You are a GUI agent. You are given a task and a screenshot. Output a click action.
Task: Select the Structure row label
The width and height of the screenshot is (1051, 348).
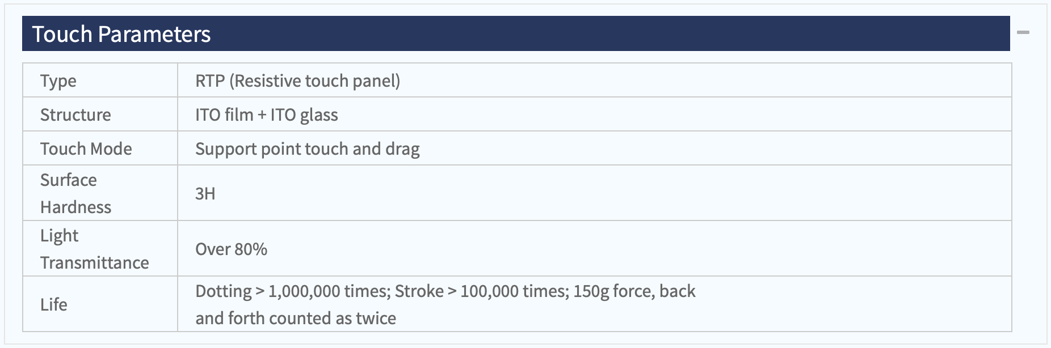tap(75, 114)
